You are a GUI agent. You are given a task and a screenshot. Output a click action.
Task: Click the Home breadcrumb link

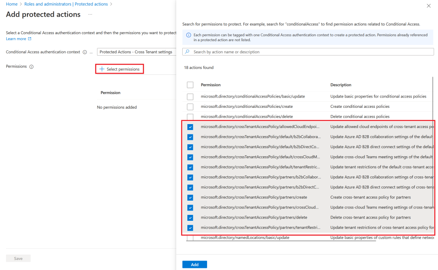[12, 4]
